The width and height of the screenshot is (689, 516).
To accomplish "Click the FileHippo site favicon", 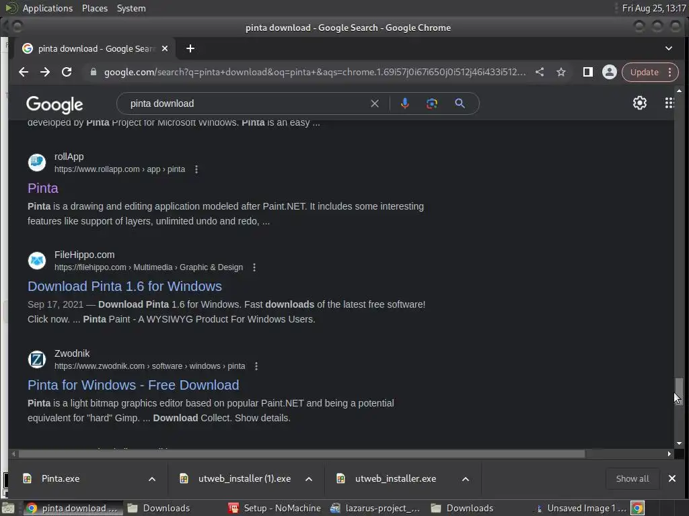I will point(37,261).
